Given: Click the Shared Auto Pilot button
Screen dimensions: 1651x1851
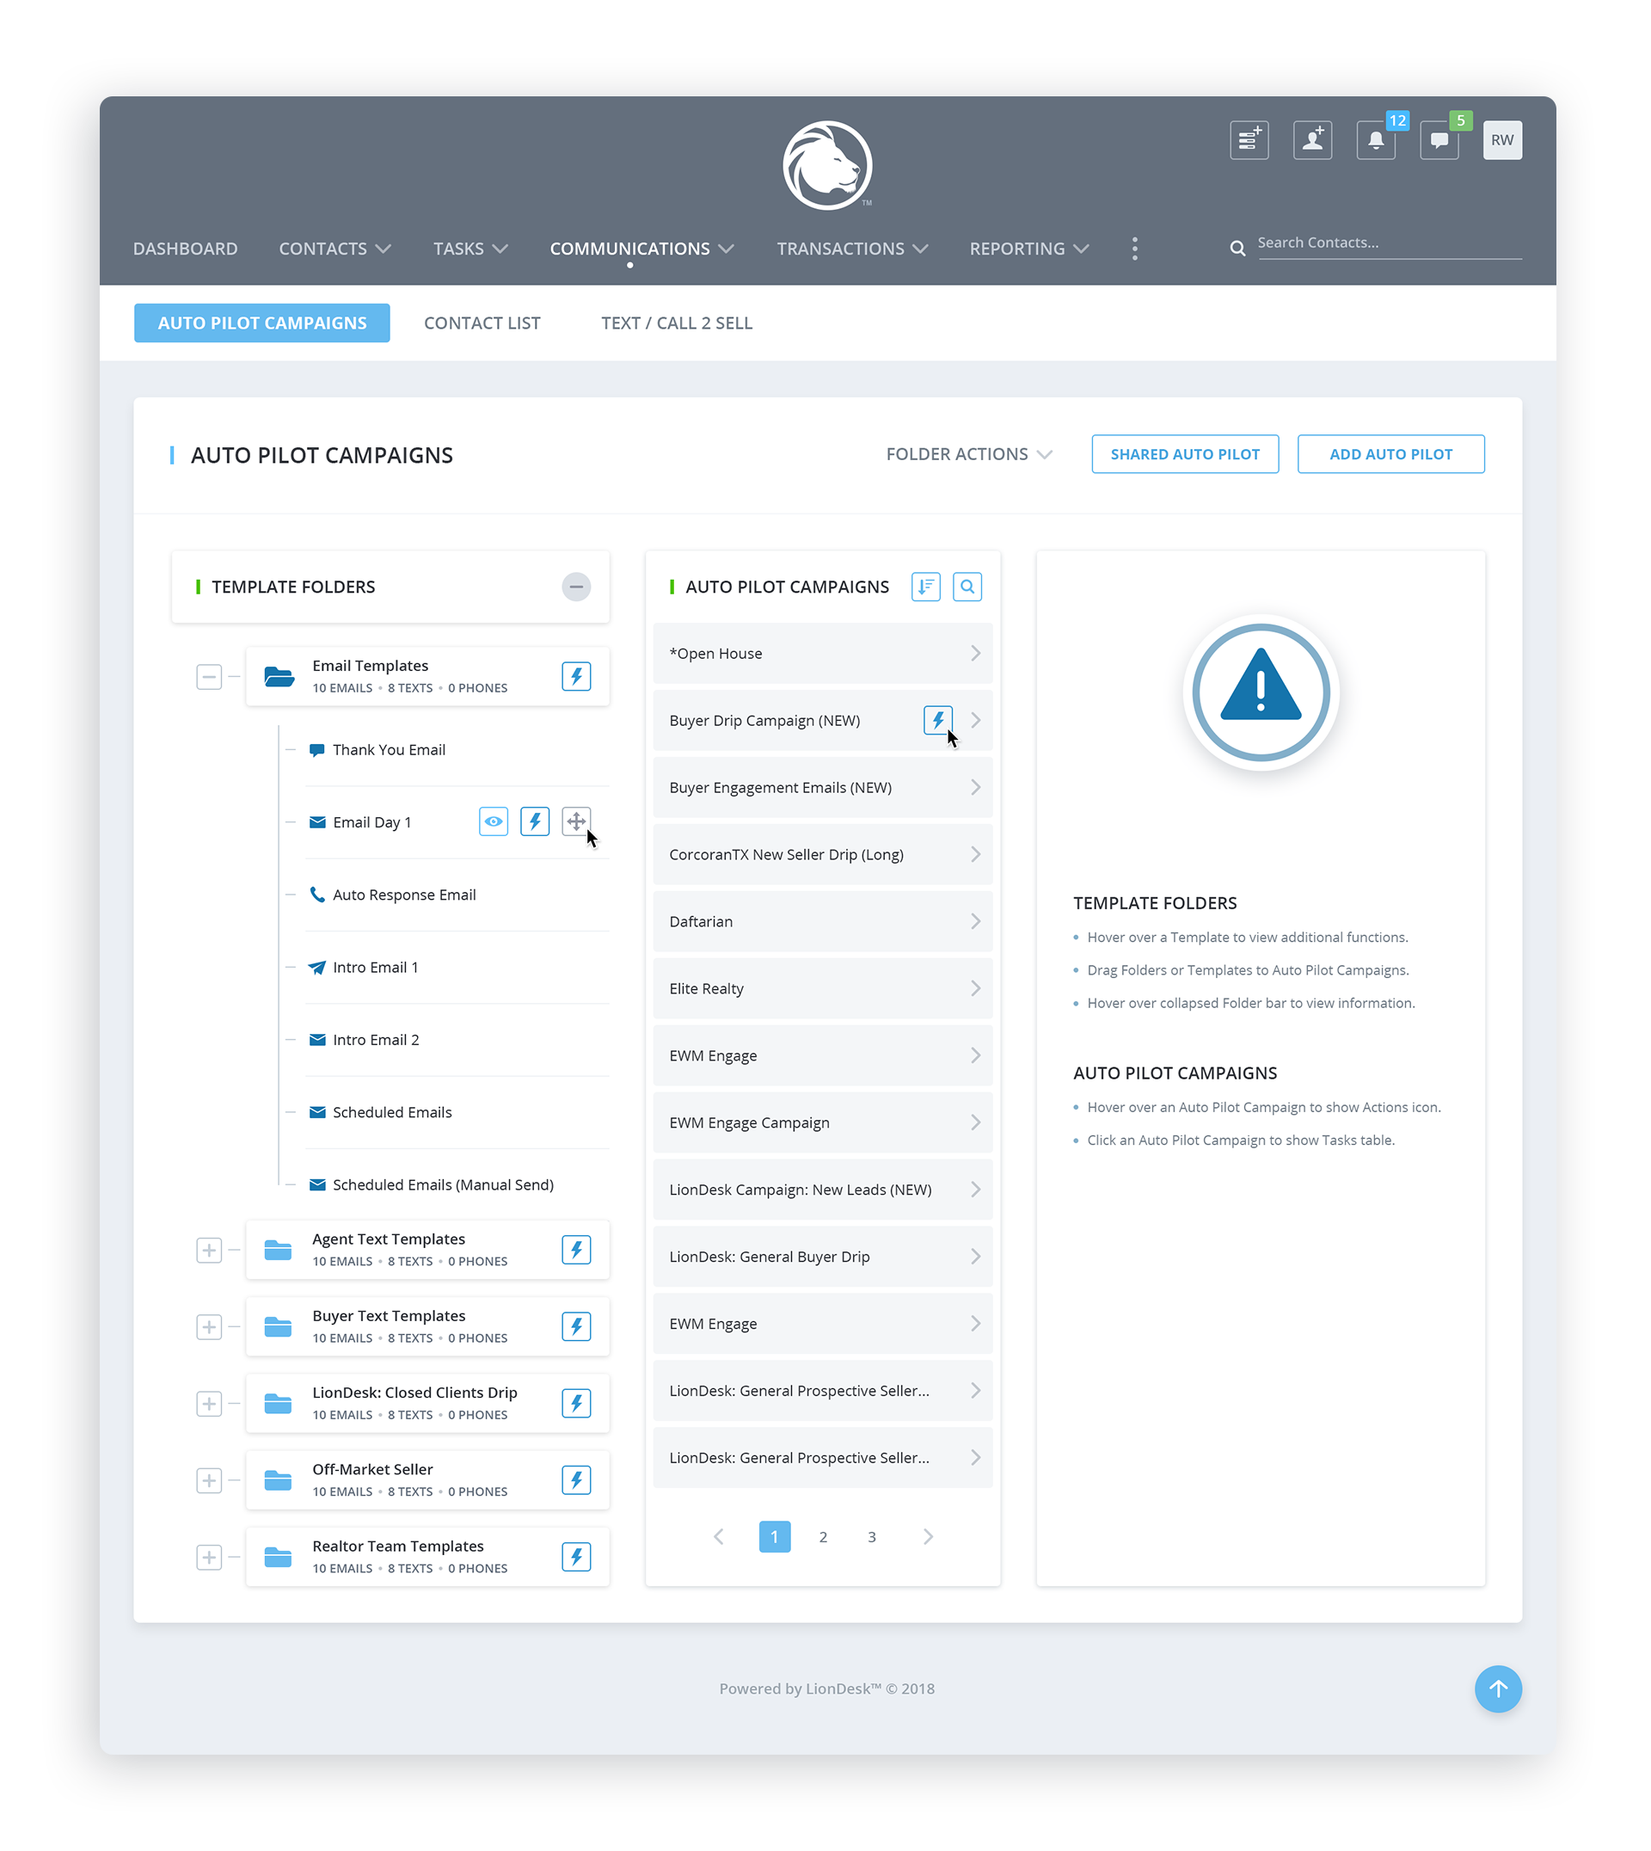Looking at the screenshot, I should coord(1185,455).
